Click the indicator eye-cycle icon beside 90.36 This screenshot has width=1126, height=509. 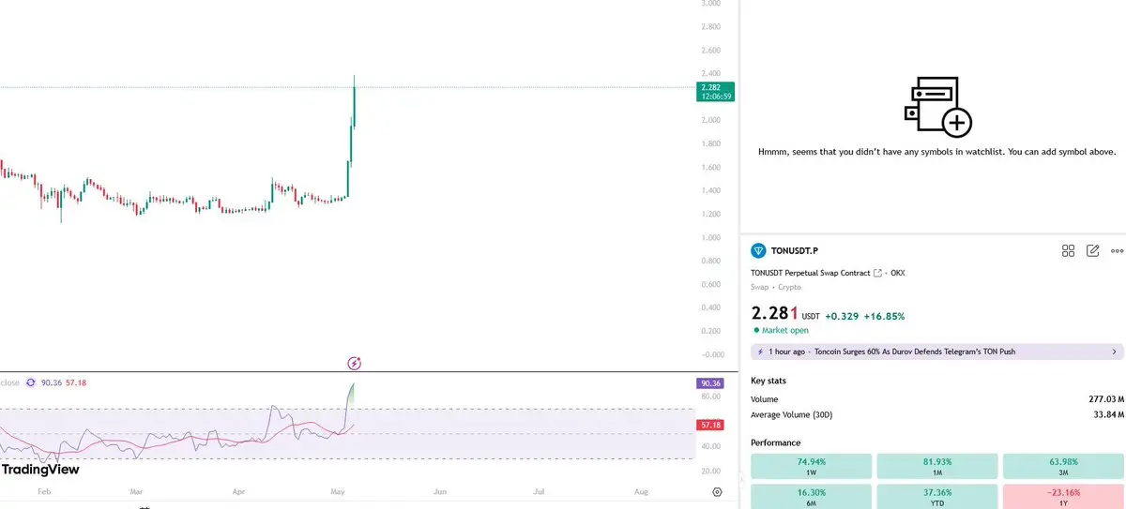(31, 382)
